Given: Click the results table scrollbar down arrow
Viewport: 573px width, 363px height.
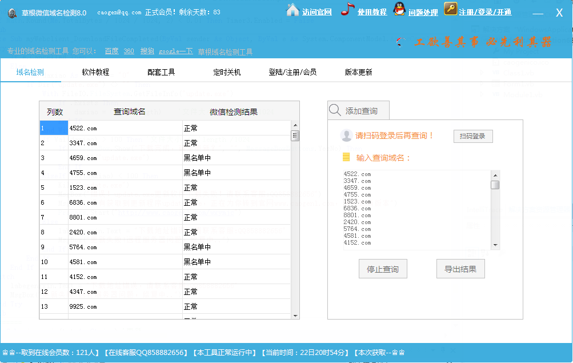Looking at the screenshot, I should tap(295, 316).
